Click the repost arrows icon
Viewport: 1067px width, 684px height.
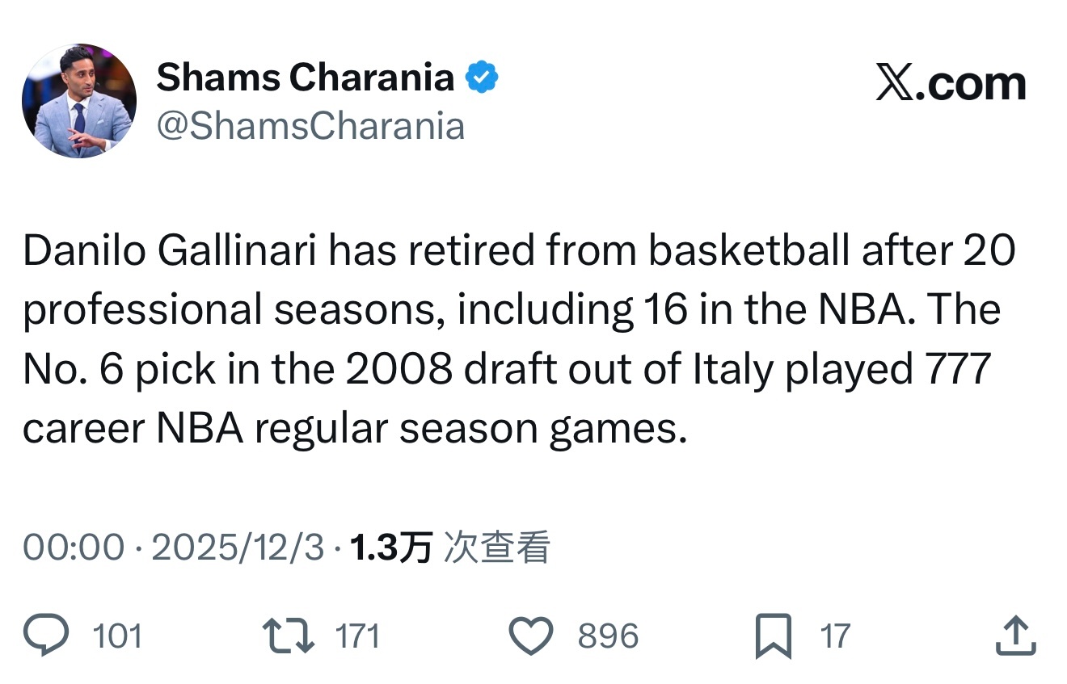click(292, 636)
